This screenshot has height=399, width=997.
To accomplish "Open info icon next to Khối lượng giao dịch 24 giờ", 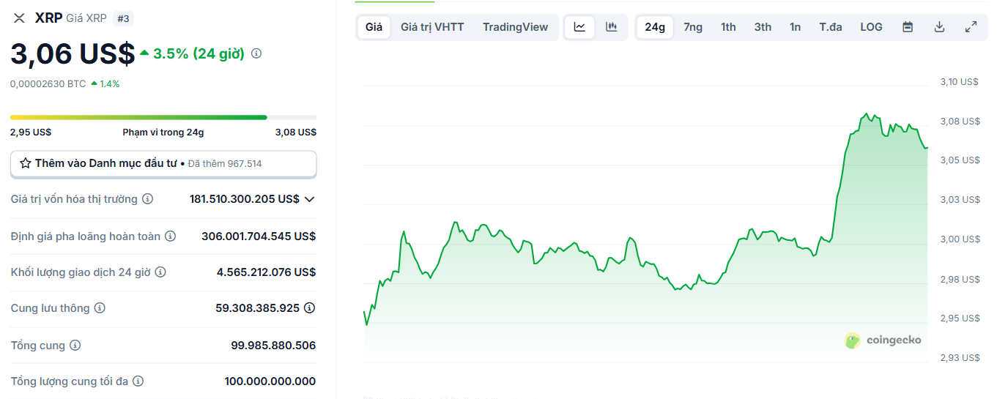I will 160,272.
